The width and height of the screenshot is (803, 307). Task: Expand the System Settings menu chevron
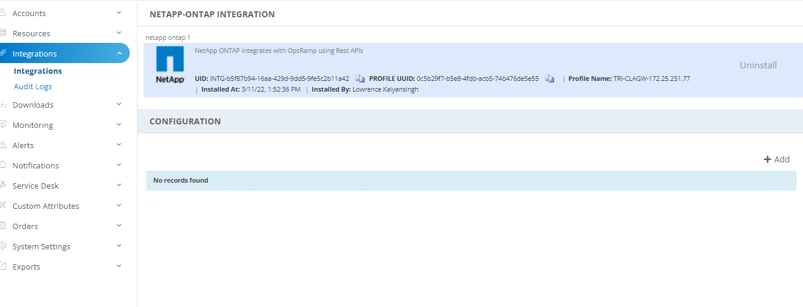tap(119, 246)
